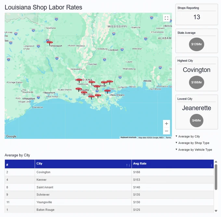Click the Highest City name Covington
The image size is (221, 217).
point(197,70)
